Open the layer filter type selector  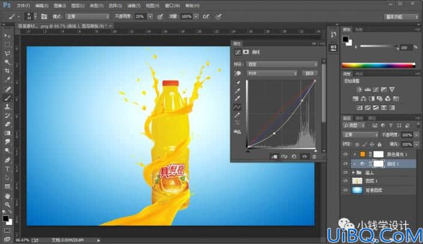354,126
